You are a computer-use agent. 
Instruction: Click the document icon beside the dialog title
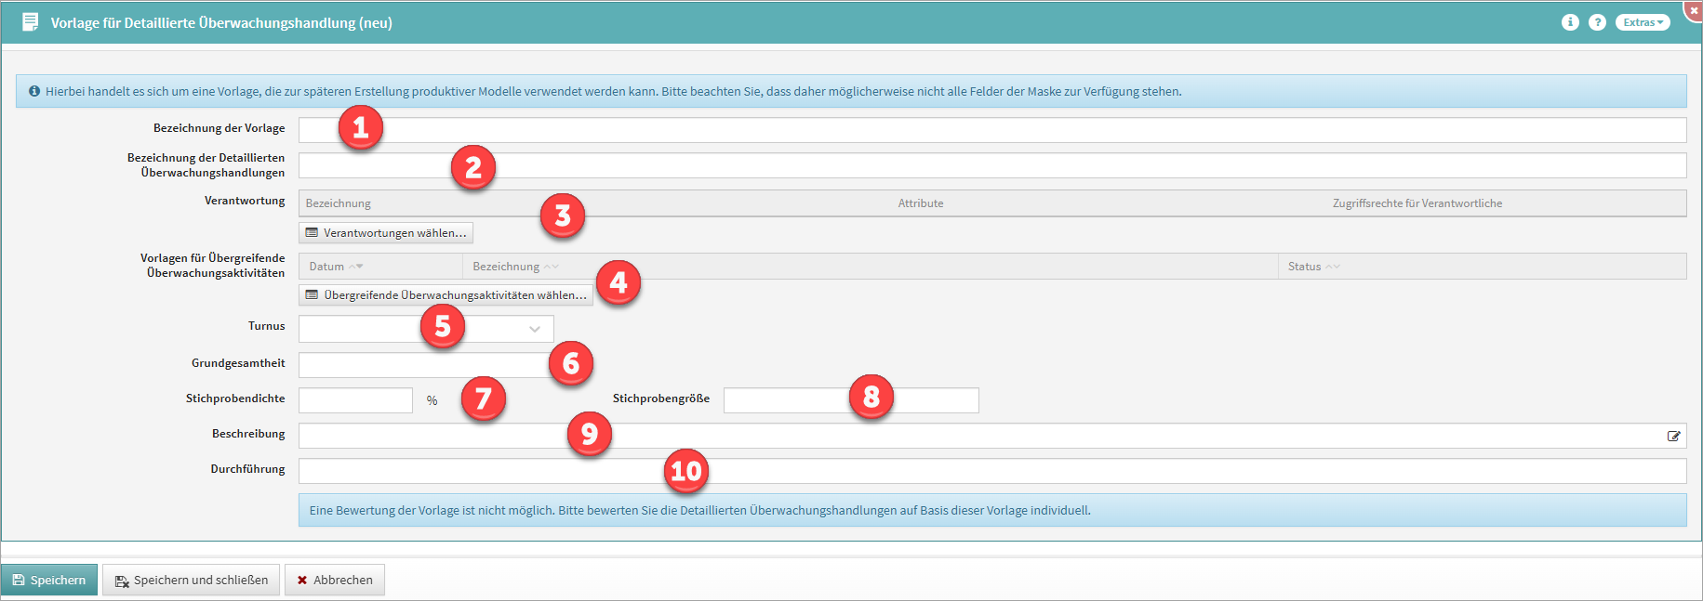point(30,22)
